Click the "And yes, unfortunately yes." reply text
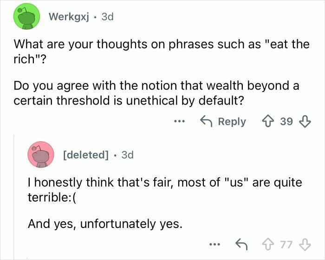This screenshot has height=260, width=325. [x=105, y=224]
